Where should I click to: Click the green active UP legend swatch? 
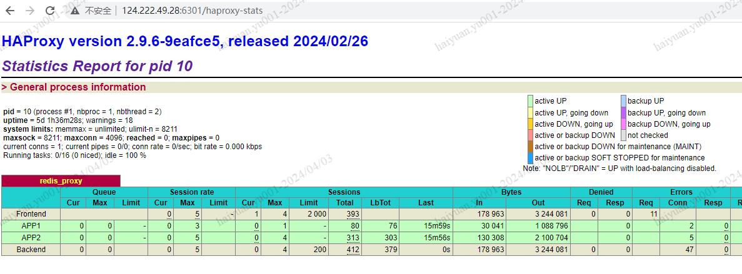pyautogui.click(x=530, y=101)
